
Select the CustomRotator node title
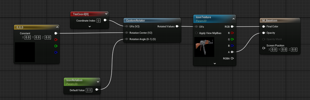135,20
